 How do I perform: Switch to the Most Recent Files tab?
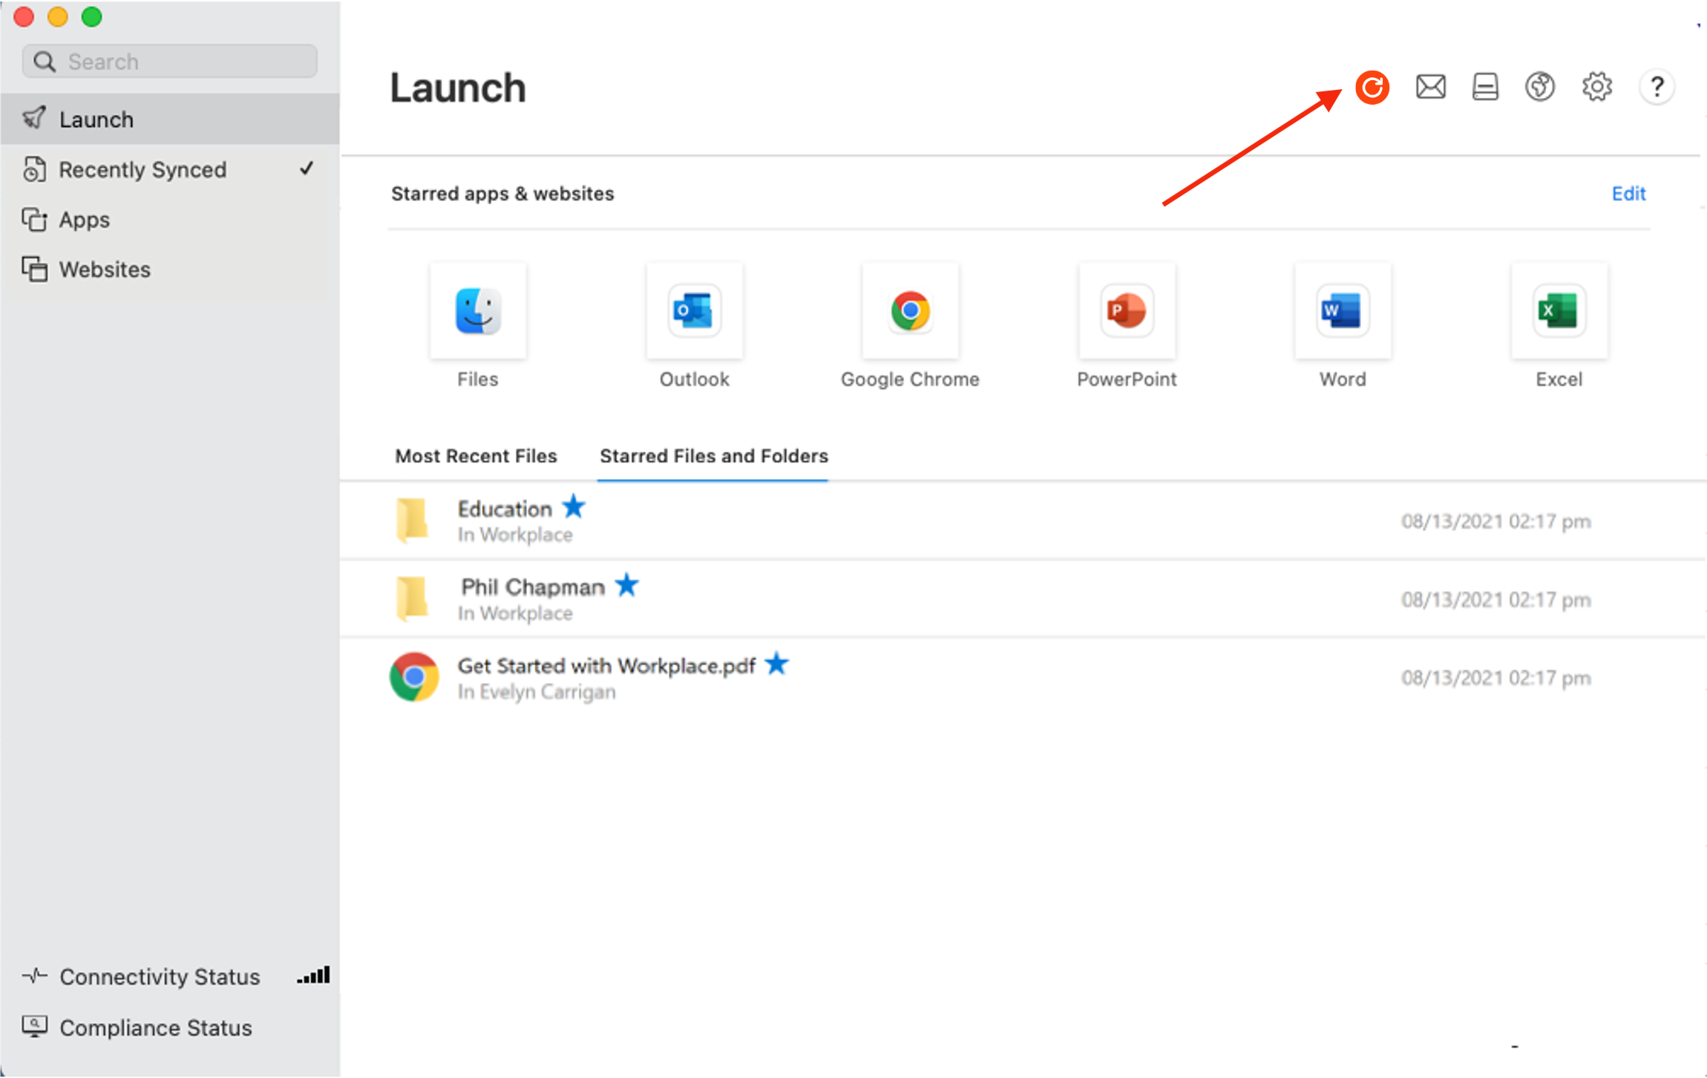tap(476, 455)
